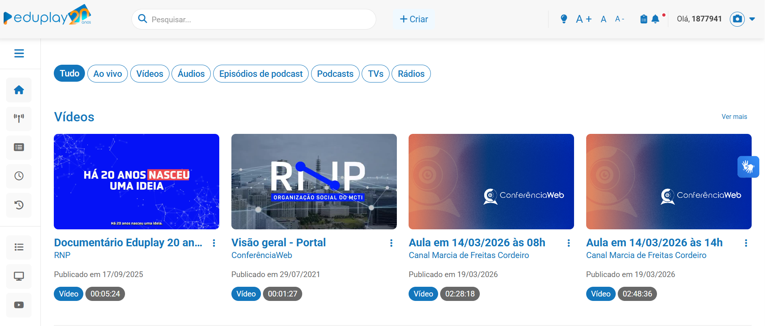
Task: Open the monitor TV icon in sidebar
Action: point(19,276)
